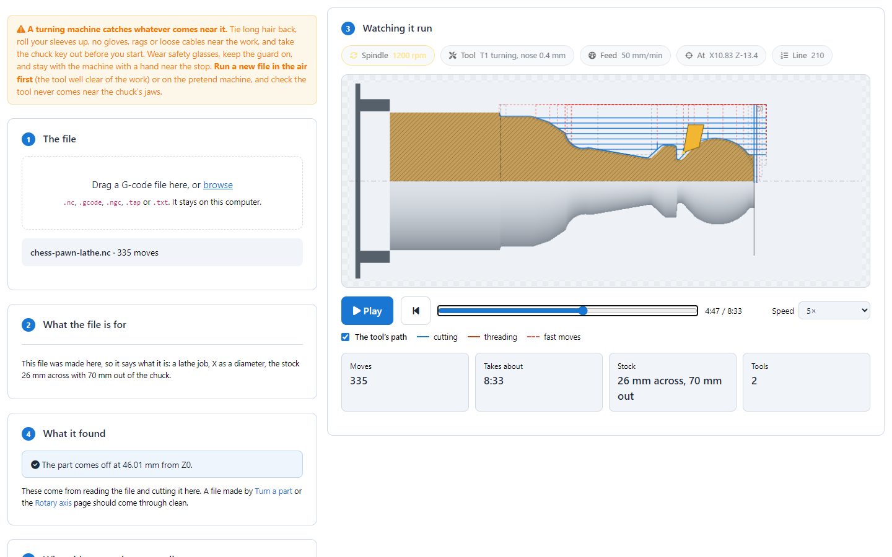Image resolution: width=892 pixels, height=557 pixels.
Task: Click the line number list icon
Action: point(784,56)
